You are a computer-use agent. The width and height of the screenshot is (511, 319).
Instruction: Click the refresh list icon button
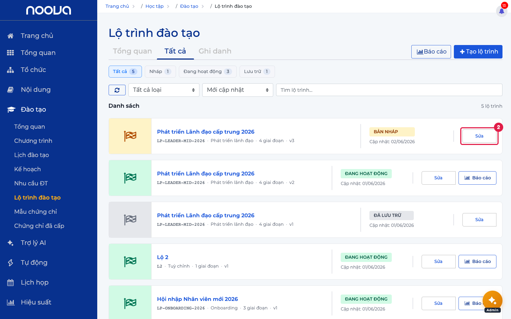pyautogui.click(x=117, y=90)
